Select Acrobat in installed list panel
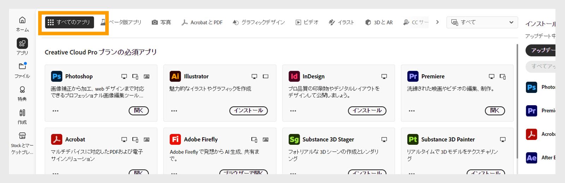 (541, 134)
